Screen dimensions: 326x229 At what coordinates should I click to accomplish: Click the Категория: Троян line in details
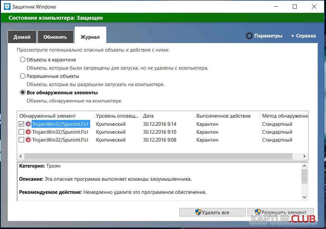(40, 166)
